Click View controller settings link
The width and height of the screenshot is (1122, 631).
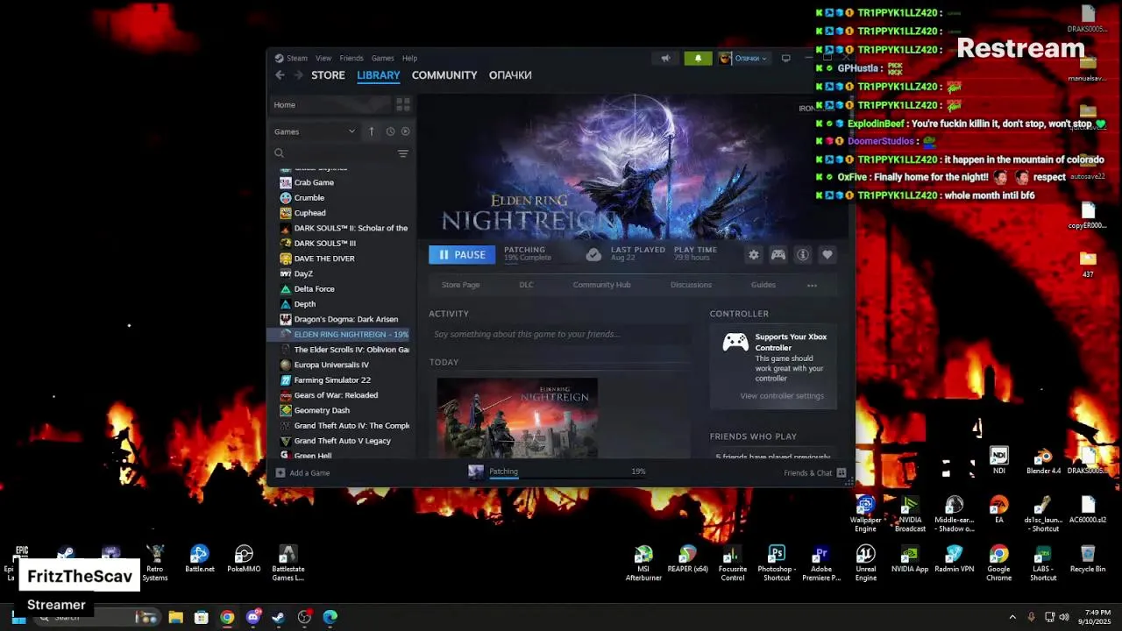point(782,396)
